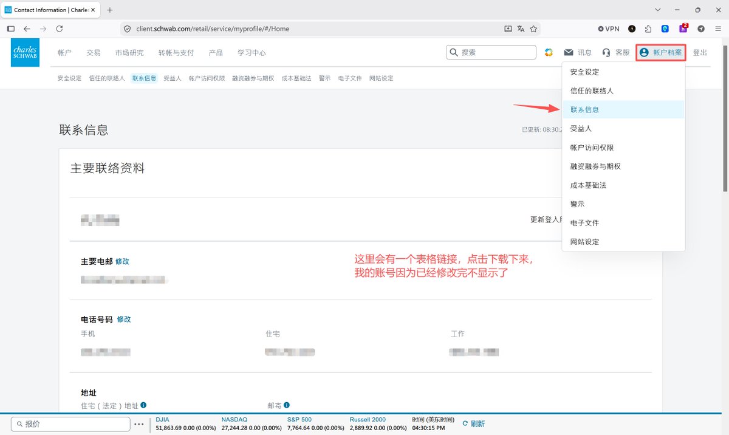This screenshot has height=435, width=729.
Task: Select 信任的联络人 in dropdown menu
Action: tap(624, 91)
